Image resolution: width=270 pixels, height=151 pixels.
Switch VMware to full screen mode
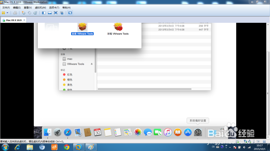pos(56,13)
